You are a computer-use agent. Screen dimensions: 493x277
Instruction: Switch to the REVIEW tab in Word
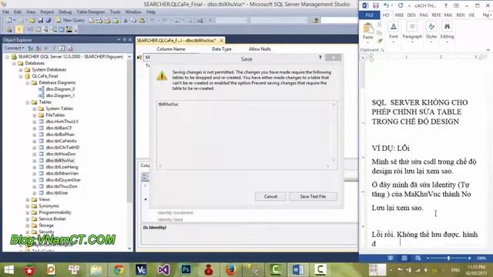pyautogui.click(x=461, y=15)
